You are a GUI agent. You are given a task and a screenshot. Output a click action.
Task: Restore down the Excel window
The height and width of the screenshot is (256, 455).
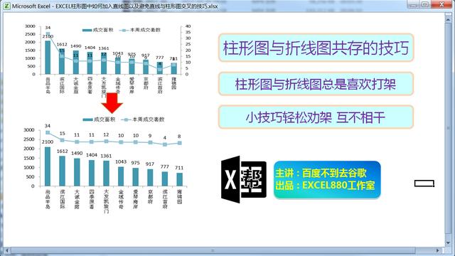[425, 4]
